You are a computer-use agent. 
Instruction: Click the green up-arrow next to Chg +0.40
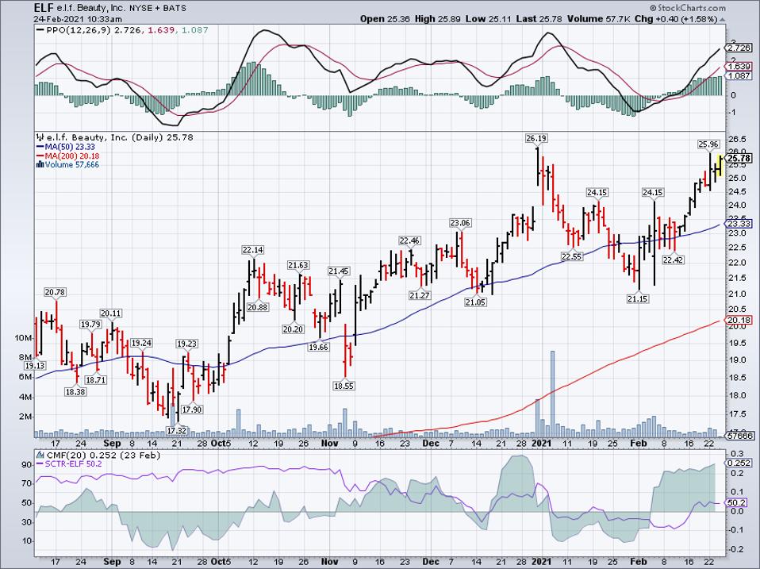point(722,19)
